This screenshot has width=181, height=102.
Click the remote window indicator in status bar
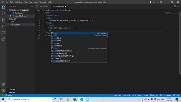coord(2,95)
